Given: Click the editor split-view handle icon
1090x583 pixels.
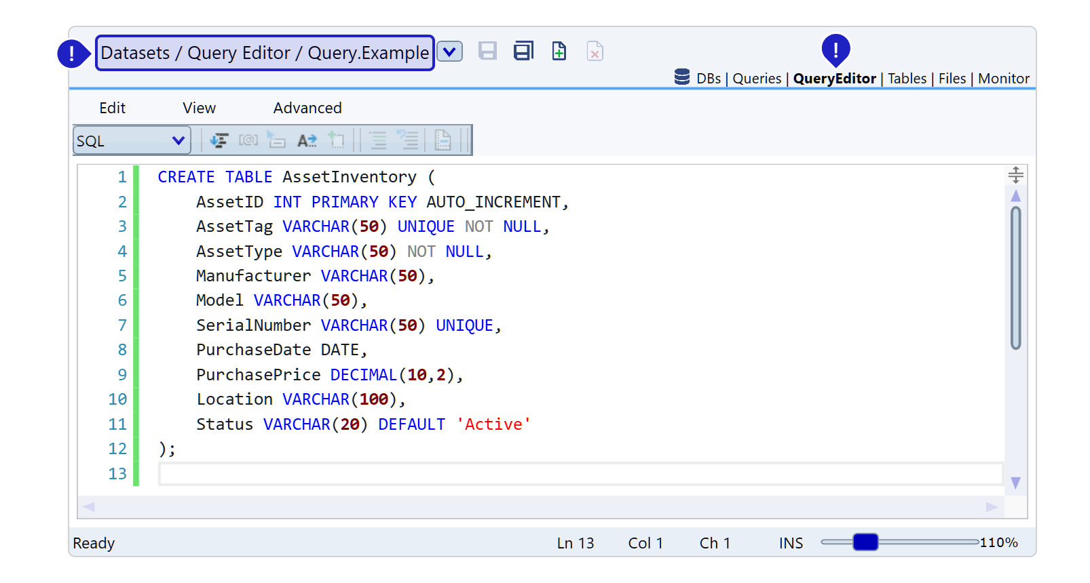Looking at the screenshot, I should tap(1015, 175).
